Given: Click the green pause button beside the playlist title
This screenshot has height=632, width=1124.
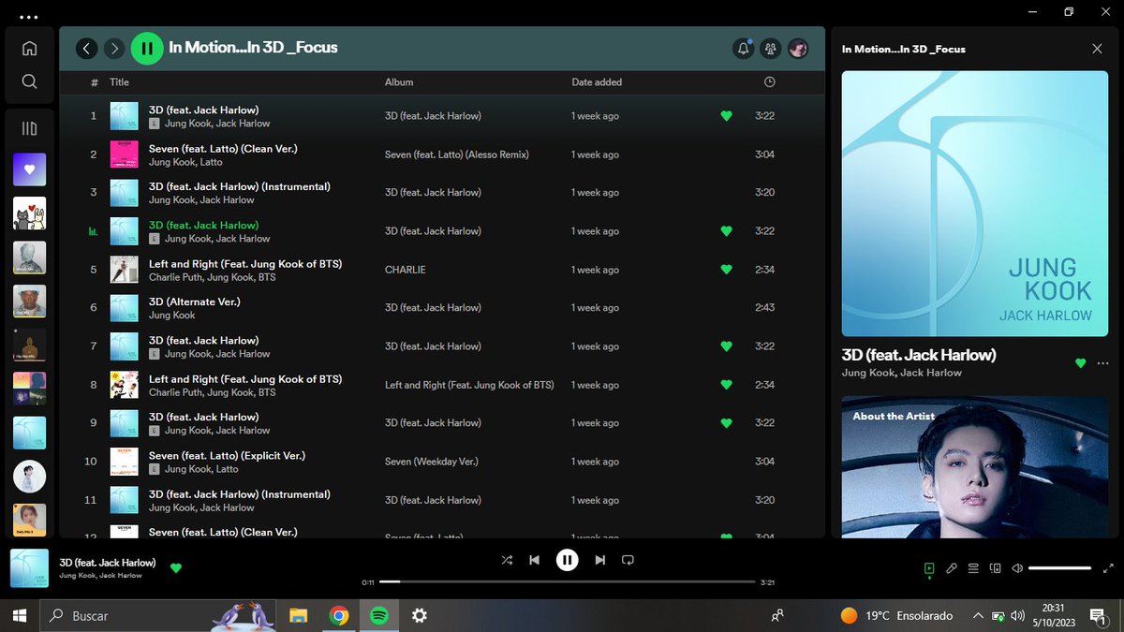Looking at the screenshot, I should (147, 49).
